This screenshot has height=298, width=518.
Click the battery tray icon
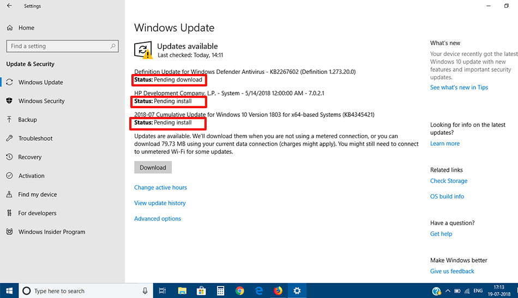(x=457, y=291)
